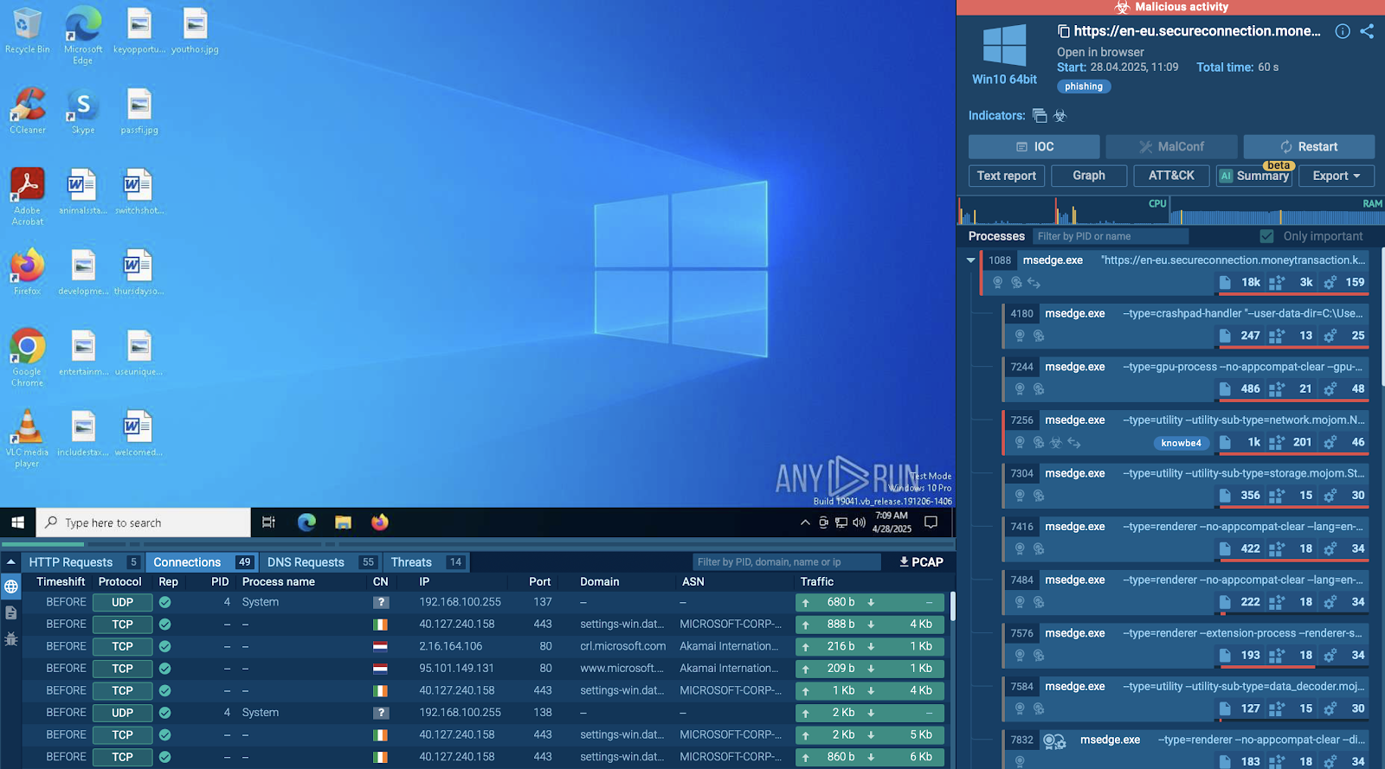Click the info icon next to URL
1385x769 pixels.
coord(1343,31)
